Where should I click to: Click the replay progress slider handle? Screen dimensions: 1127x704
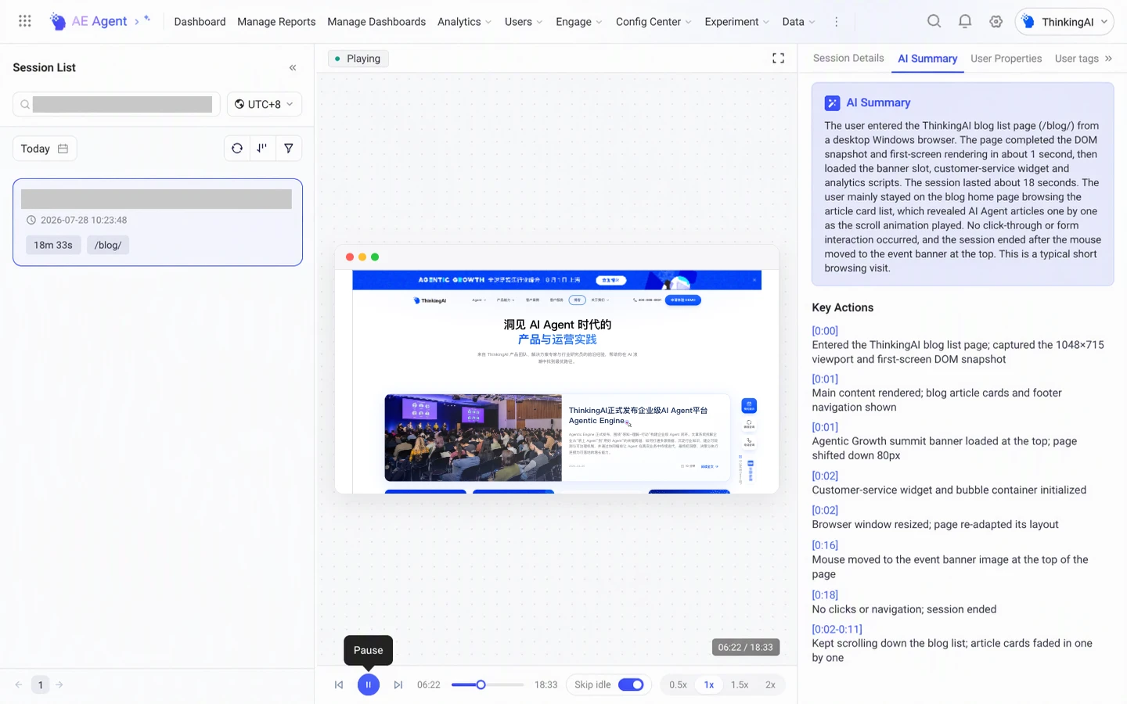tap(481, 684)
